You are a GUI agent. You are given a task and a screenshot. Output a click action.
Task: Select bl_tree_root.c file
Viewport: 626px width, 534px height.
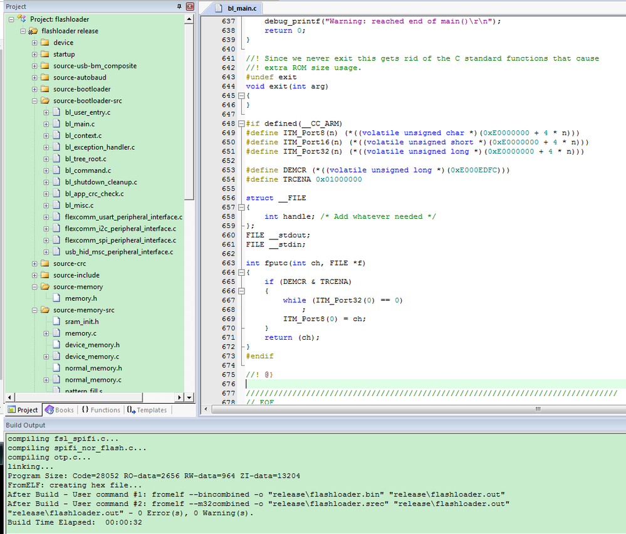point(85,159)
